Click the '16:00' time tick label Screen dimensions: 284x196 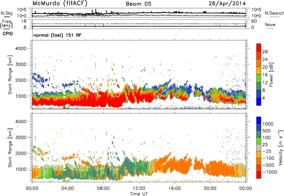click(x=174, y=189)
